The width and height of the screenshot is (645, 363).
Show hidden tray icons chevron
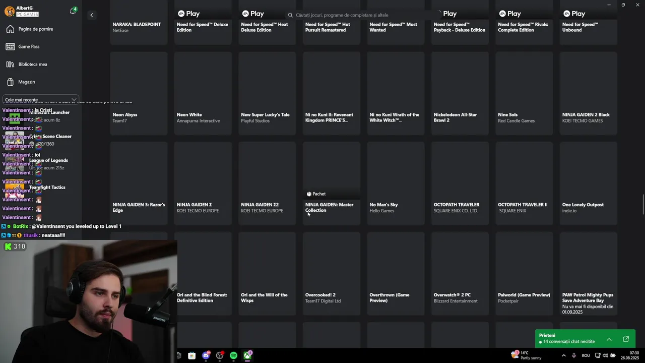pyautogui.click(x=563, y=355)
